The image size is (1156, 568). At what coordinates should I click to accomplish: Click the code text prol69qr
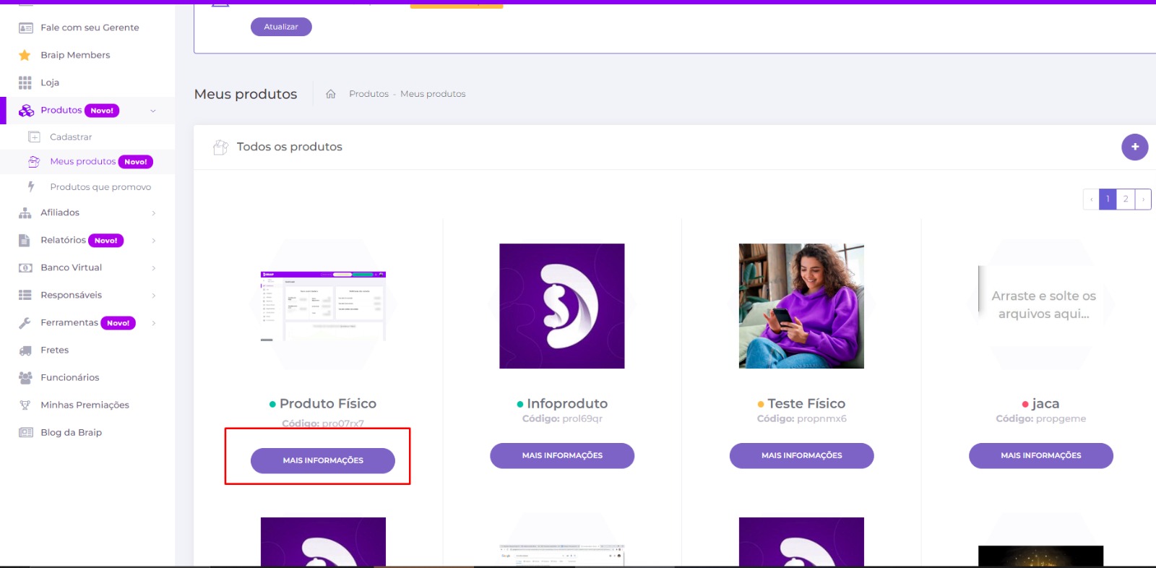(x=582, y=419)
